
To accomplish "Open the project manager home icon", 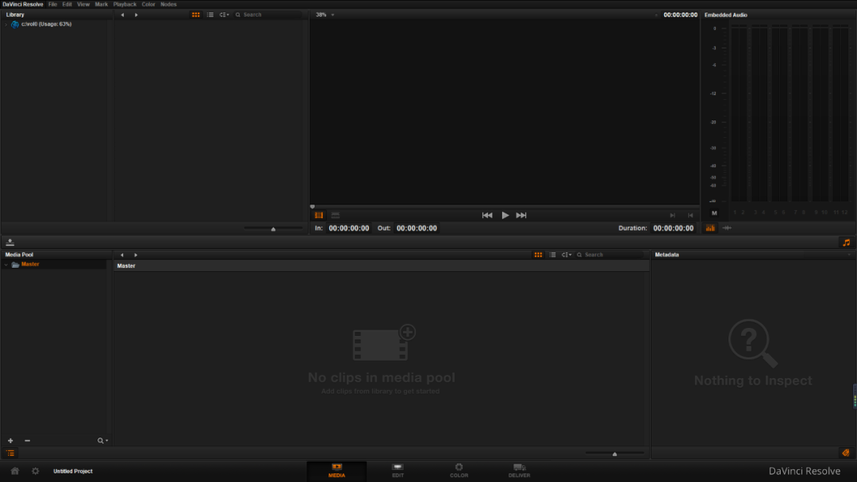I will click(15, 471).
